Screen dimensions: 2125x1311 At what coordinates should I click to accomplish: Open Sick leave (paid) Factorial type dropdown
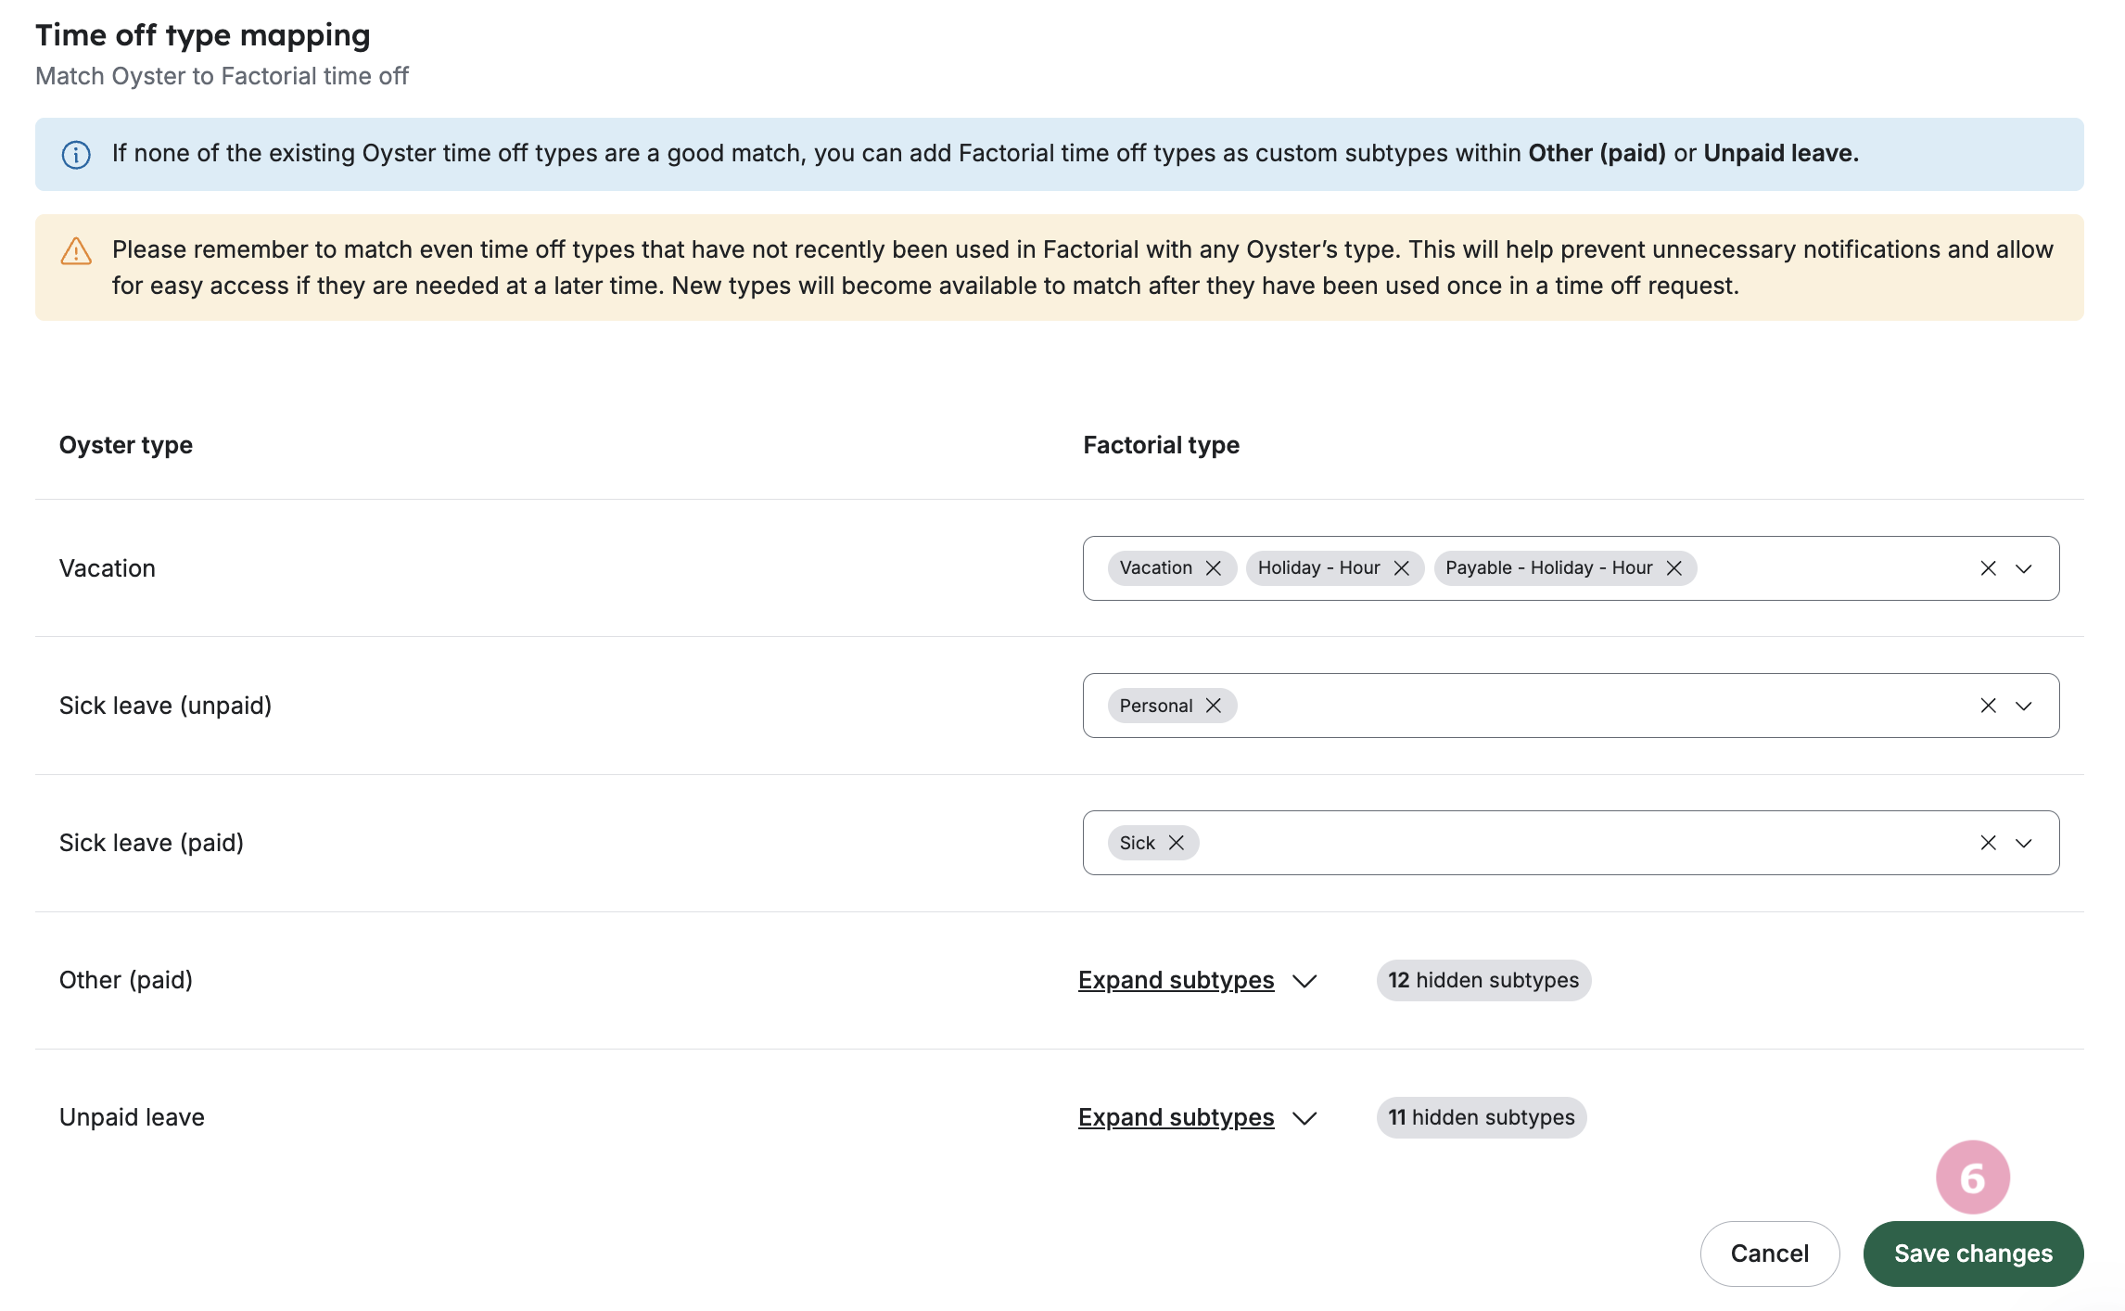(2024, 843)
